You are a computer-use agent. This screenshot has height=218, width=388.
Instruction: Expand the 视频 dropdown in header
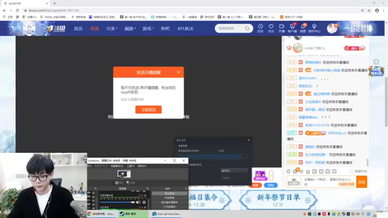(130, 29)
